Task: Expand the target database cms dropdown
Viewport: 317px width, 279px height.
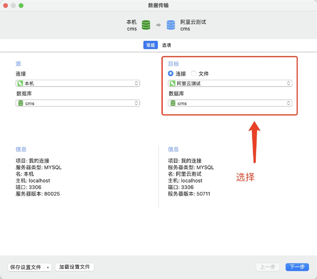Action: tap(230, 103)
